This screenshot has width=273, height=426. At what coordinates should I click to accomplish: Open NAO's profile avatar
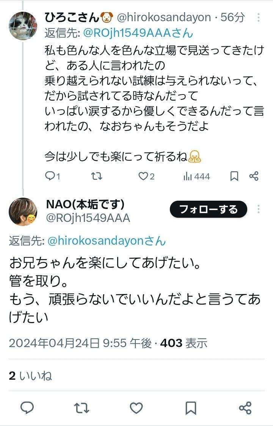click(23, 212)
